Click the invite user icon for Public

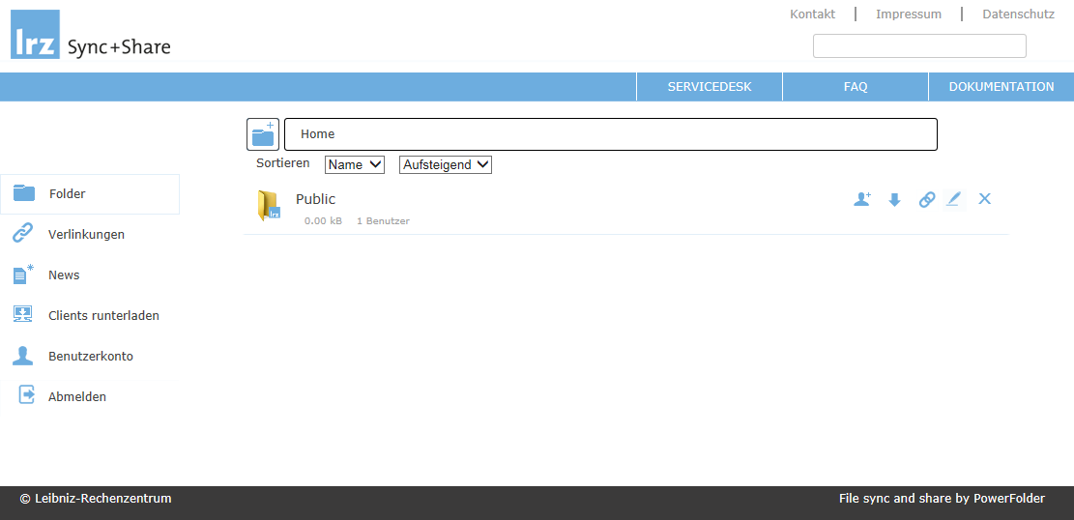[x=862, y=199]
